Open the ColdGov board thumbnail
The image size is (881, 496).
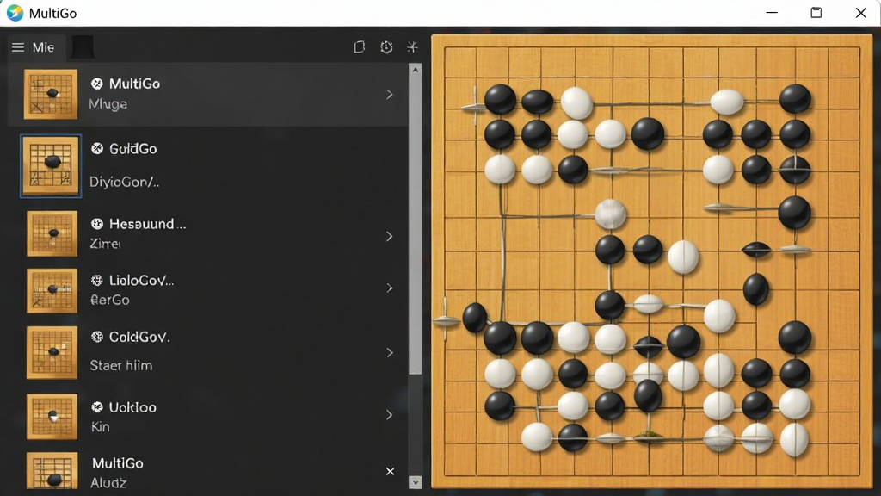52,352
